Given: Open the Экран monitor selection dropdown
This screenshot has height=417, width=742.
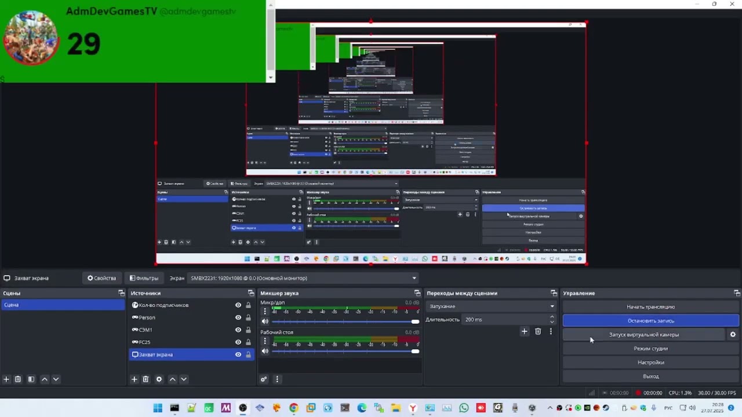Looking at the screenshot, I should point(303,278).
